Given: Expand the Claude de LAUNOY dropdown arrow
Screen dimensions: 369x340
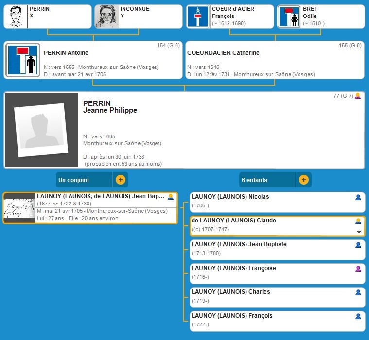Looking at the screenshot, I should coord(359,232).
